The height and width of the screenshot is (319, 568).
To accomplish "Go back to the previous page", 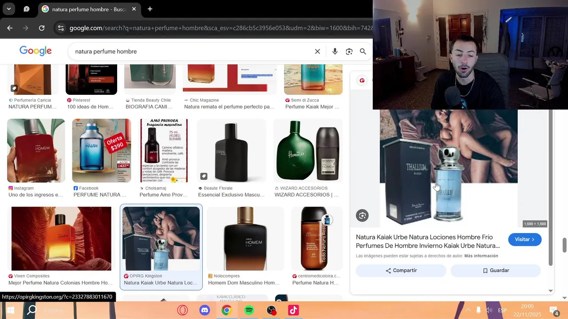I will 10,28.
